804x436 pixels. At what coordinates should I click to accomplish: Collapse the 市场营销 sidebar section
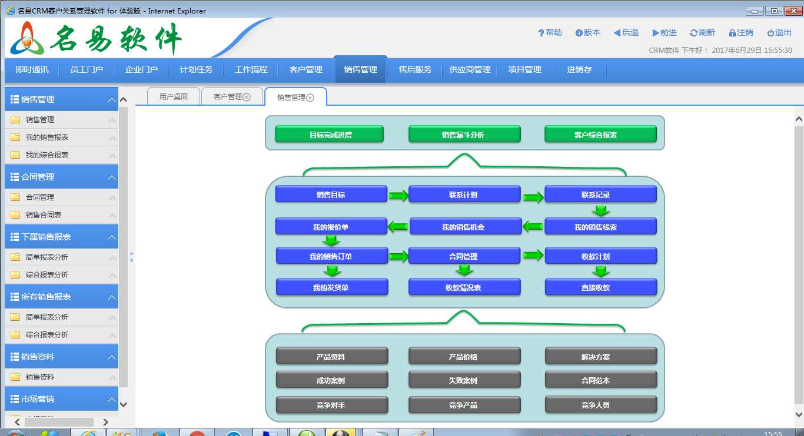click(x=112, y=399)
